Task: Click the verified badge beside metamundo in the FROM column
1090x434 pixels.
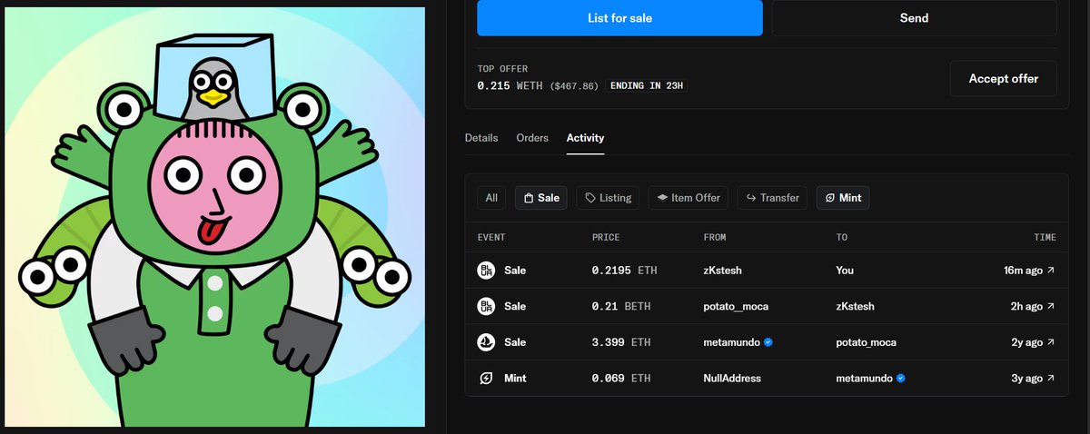Action: 768,342
